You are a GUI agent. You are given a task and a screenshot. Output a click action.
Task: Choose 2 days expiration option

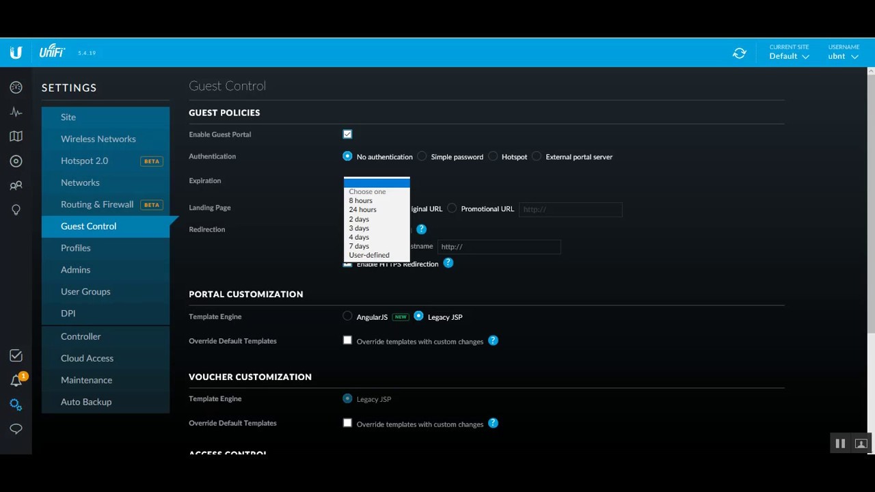[377, 219]
